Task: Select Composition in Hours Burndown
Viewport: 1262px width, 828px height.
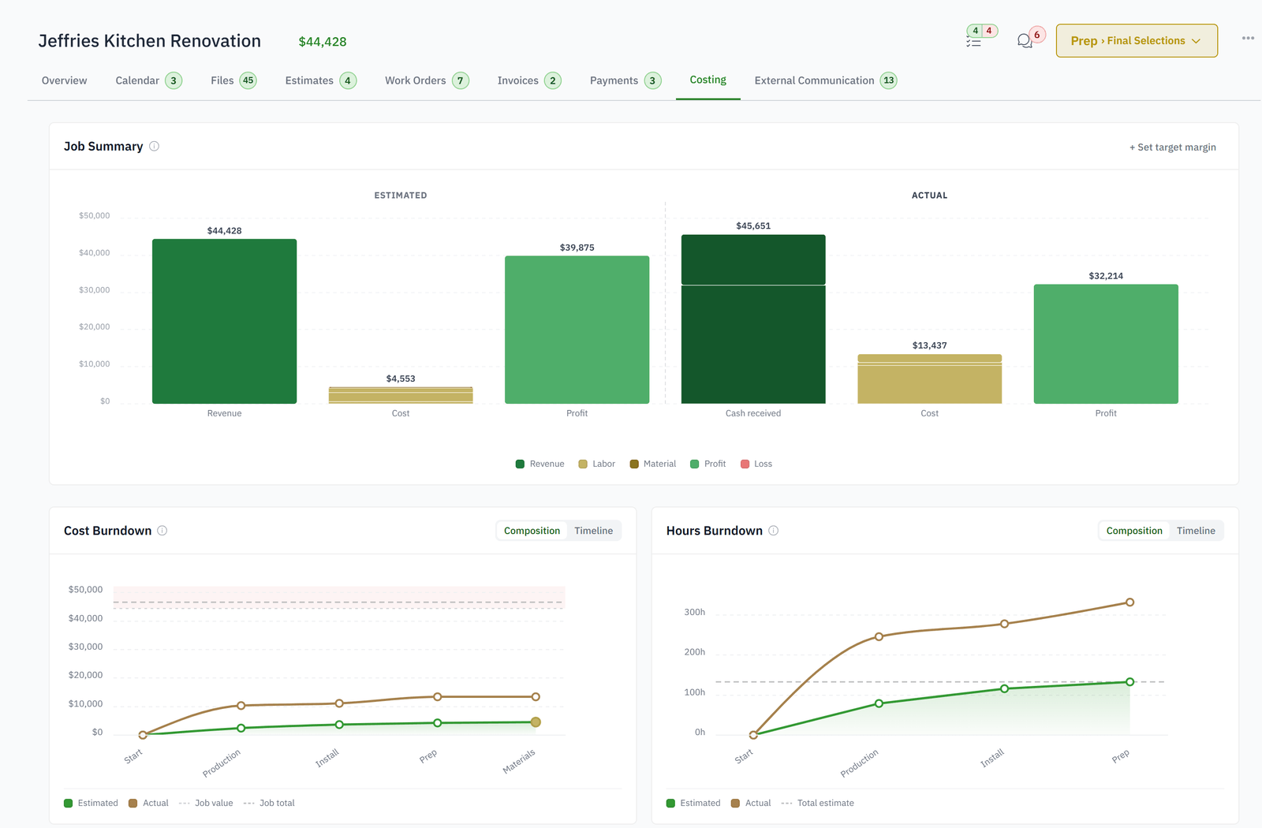Action: [1134, 531]
